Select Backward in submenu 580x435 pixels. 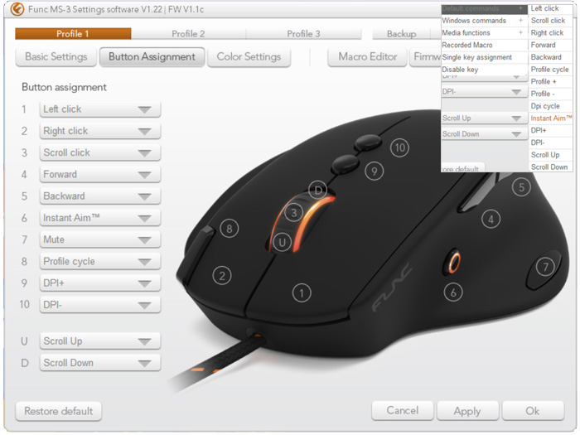pyautogui.click(x=551, y=57)
